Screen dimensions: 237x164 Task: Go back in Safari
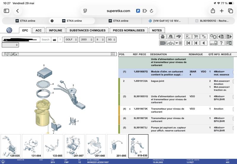coord(17,11)
